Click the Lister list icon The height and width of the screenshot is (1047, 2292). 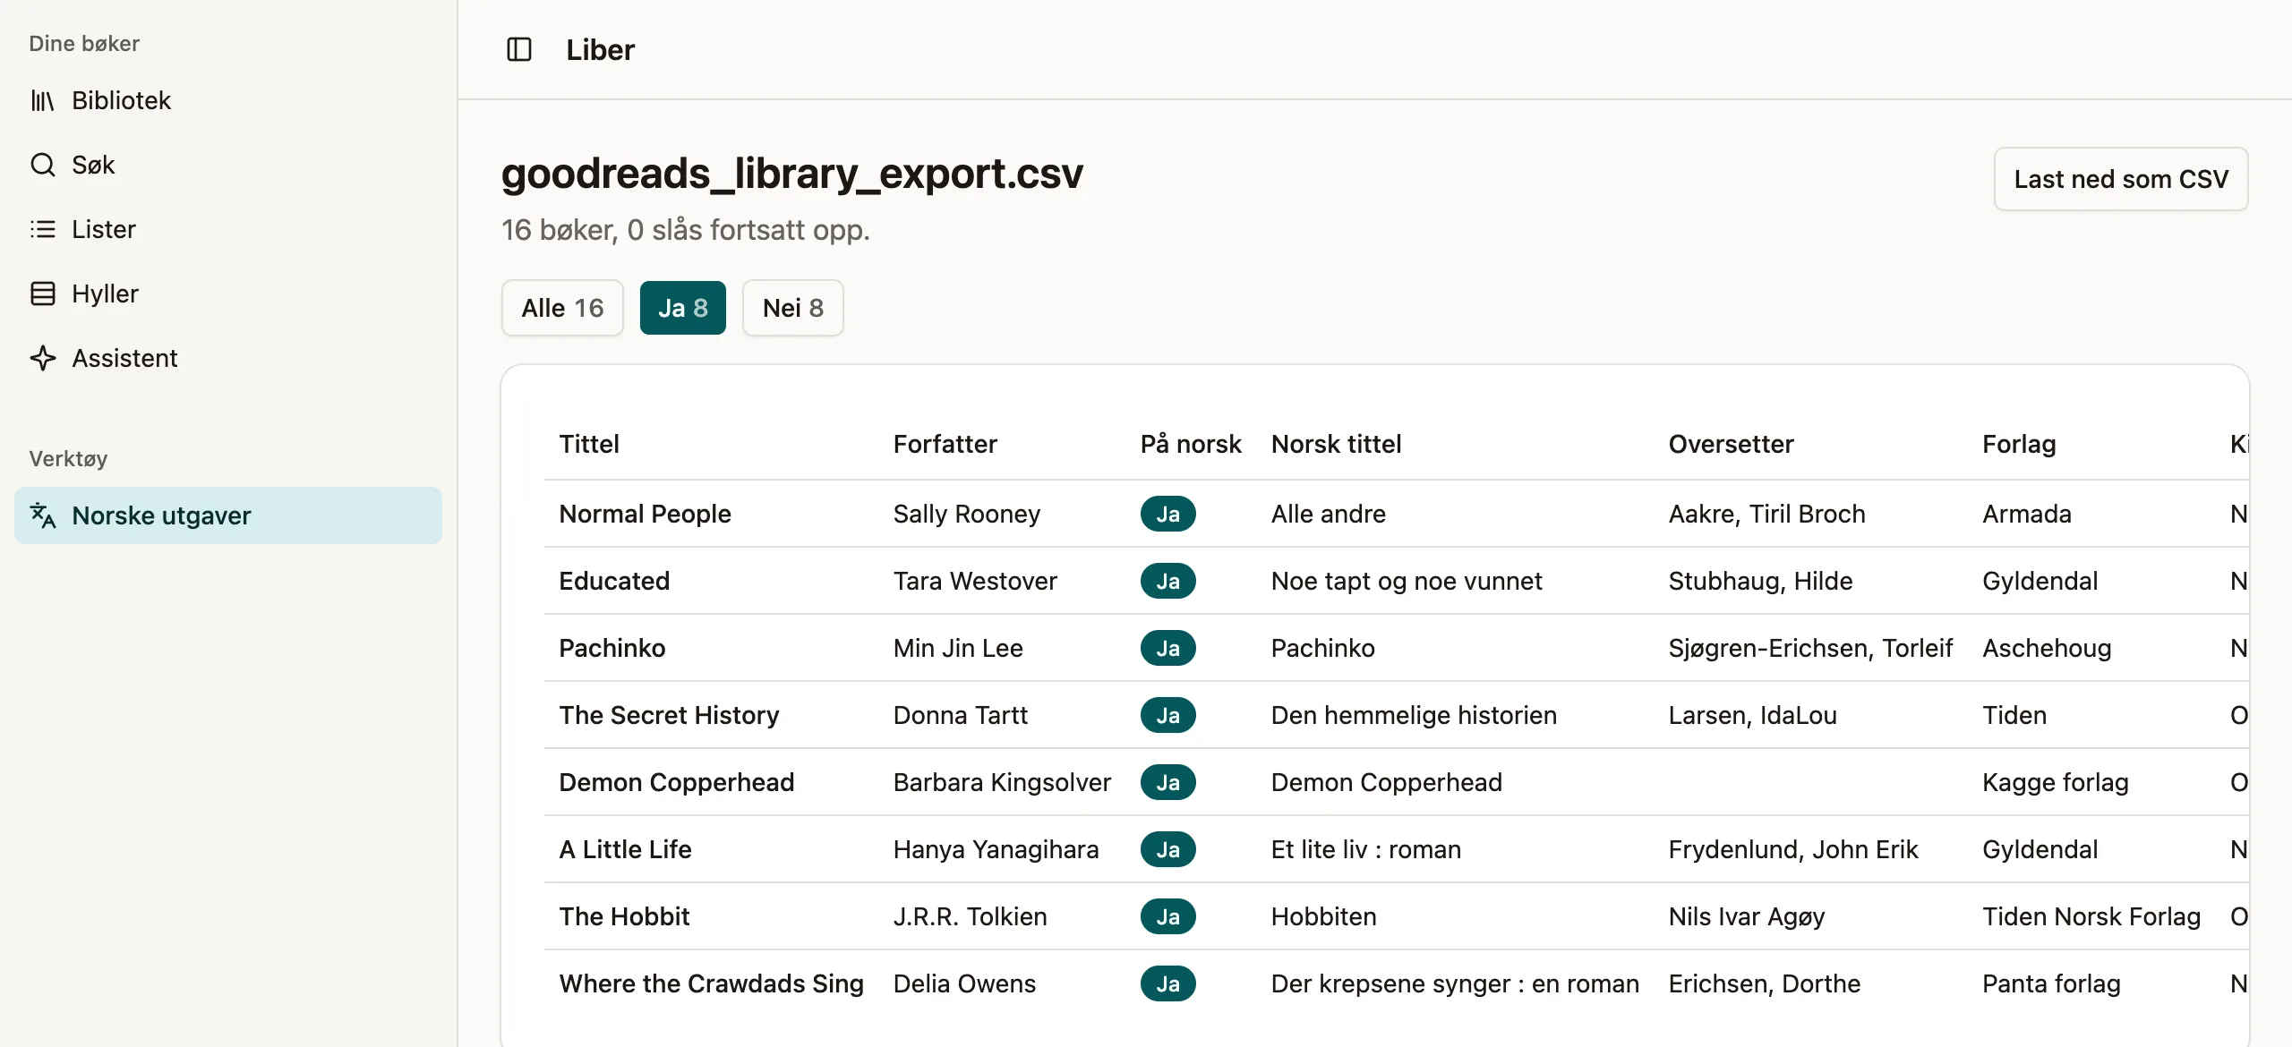pos(42,229)
